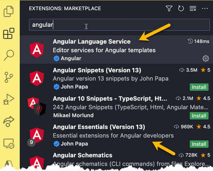Click 728K download count for Angular Schematics

tap(188, 155)
